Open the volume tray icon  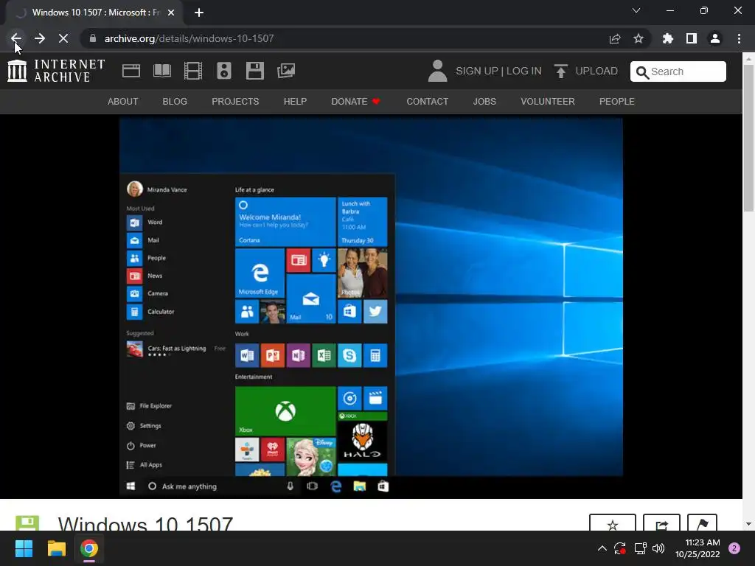click(658, 548)
